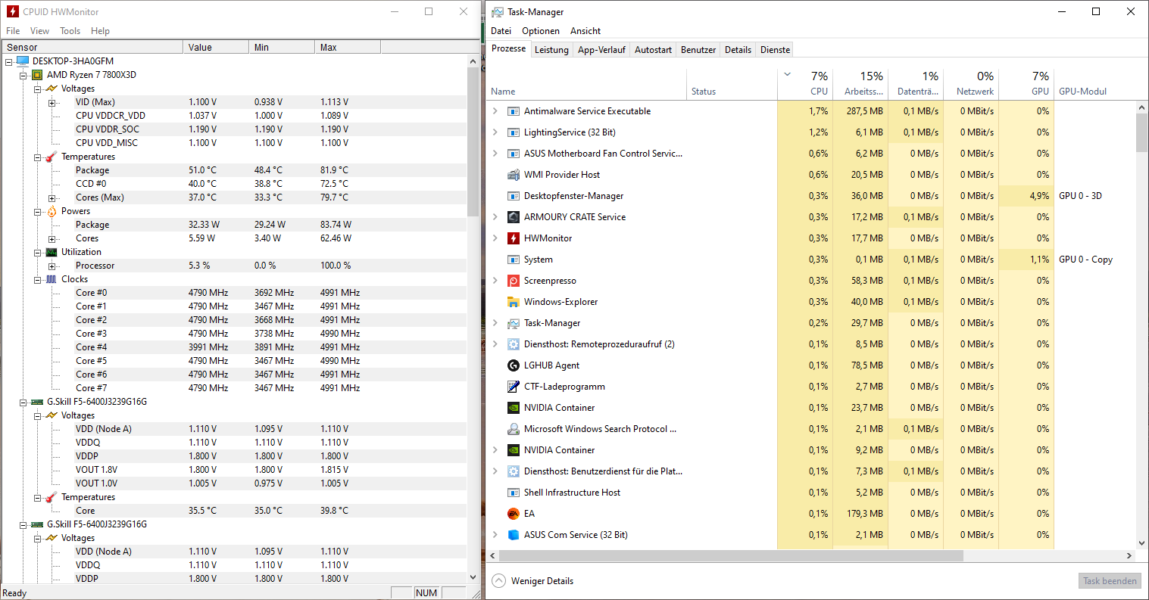
Task: Click the NUM status bar indicator
Action: coord(426,593)
